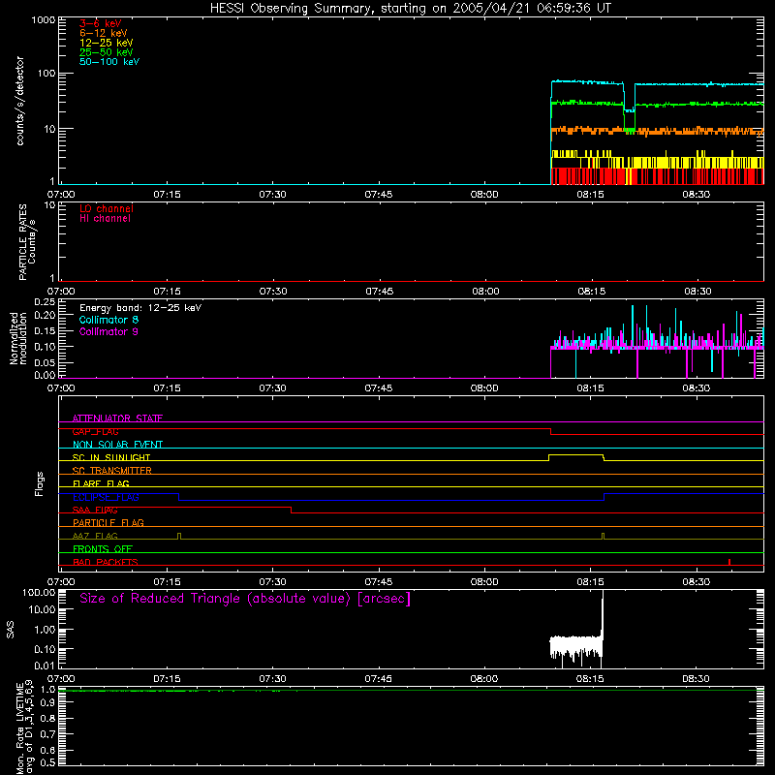Click the Normalized modulation axis label
This screenshot has width=775, height=775.
click(x=17, y=338)
